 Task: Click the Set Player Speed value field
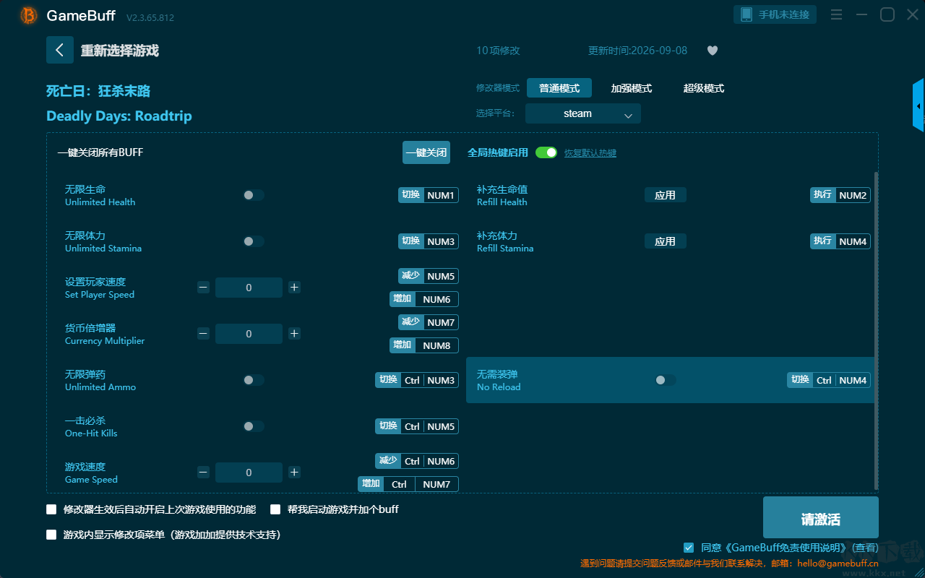coord(249,288)
